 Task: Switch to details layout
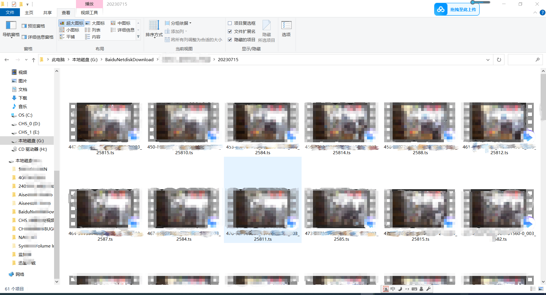coord(123,30)
